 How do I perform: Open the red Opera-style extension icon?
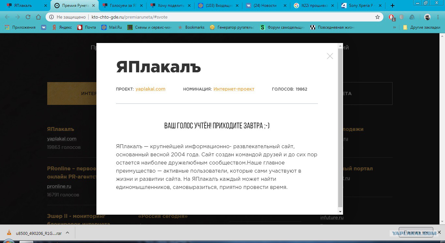(x=392, y=17)
